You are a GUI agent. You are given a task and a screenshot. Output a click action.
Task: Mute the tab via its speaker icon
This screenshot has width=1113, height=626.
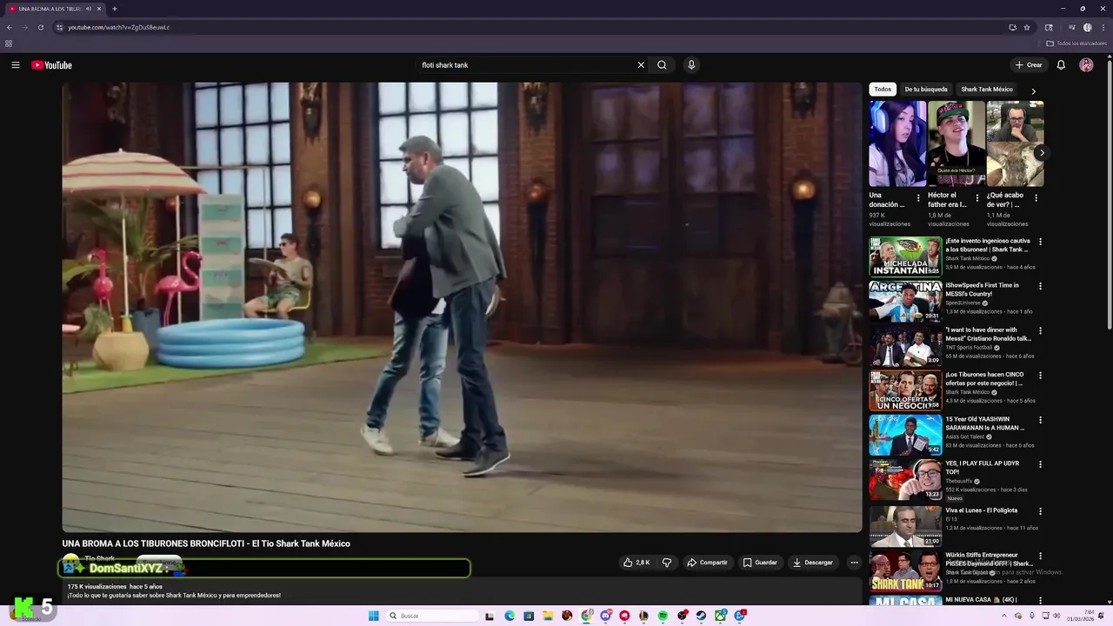click(x=89, y=9)
